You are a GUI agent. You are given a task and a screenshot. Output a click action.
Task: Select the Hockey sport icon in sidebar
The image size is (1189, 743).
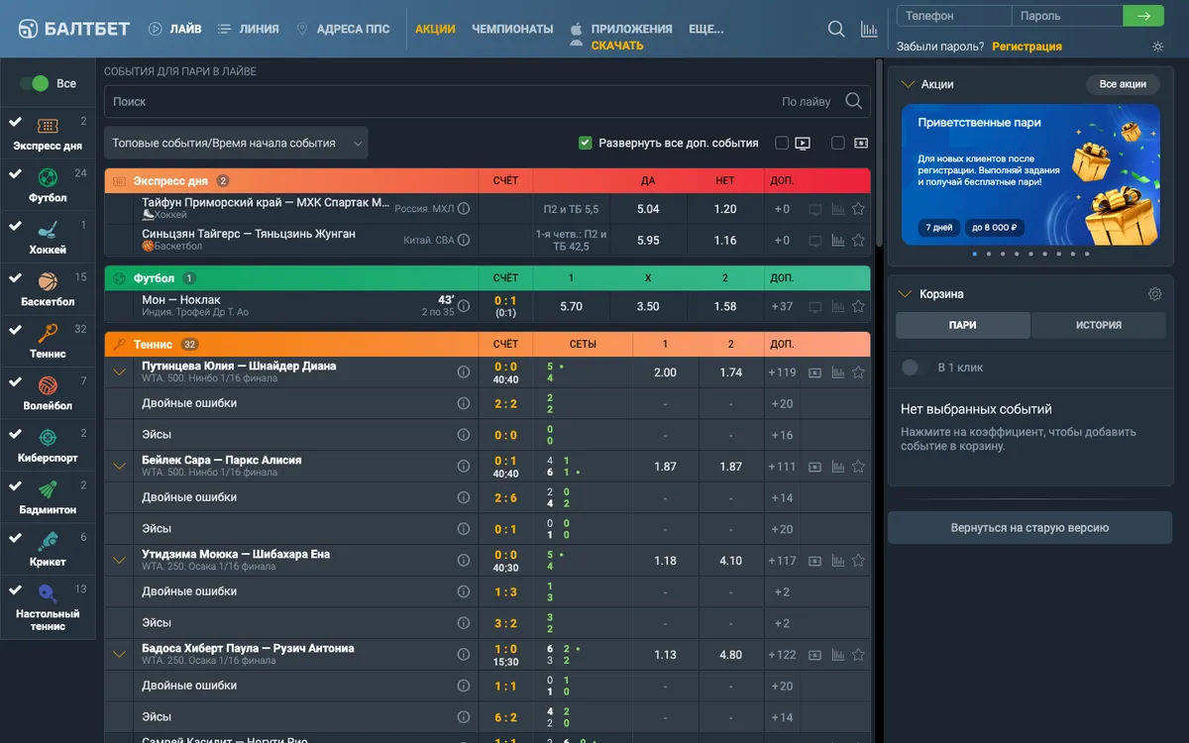pyautogui.click(x=48, y=230)
